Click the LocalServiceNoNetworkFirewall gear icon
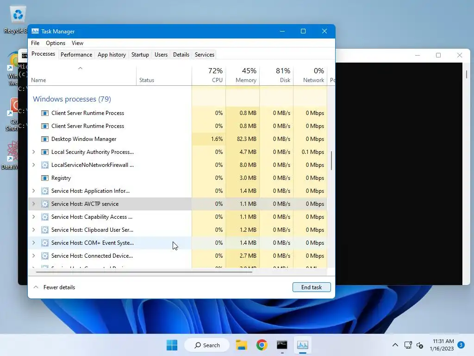The height and width of the screenshot is (356, 474). (x=45, y=165)
